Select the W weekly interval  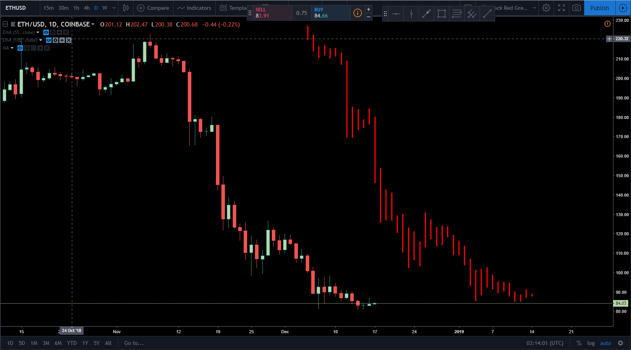pos(105,8)
